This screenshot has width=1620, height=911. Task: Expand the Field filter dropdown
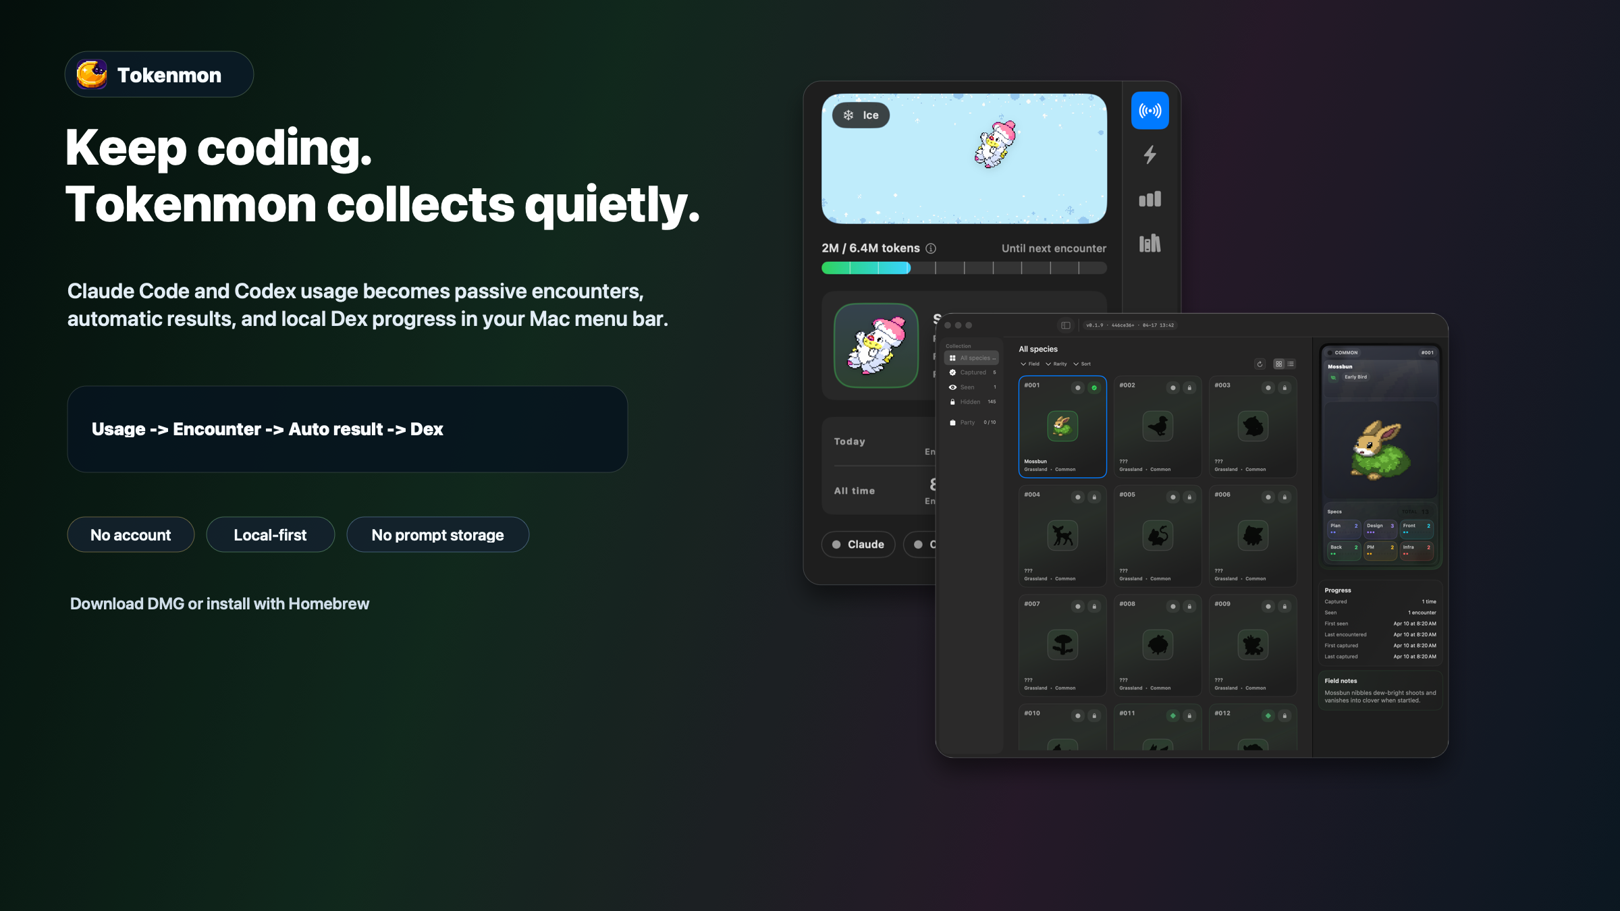[x=1030, y=364]
